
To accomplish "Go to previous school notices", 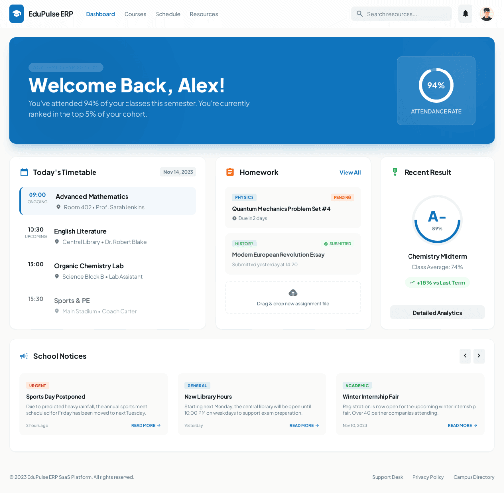I will [465, 356].
